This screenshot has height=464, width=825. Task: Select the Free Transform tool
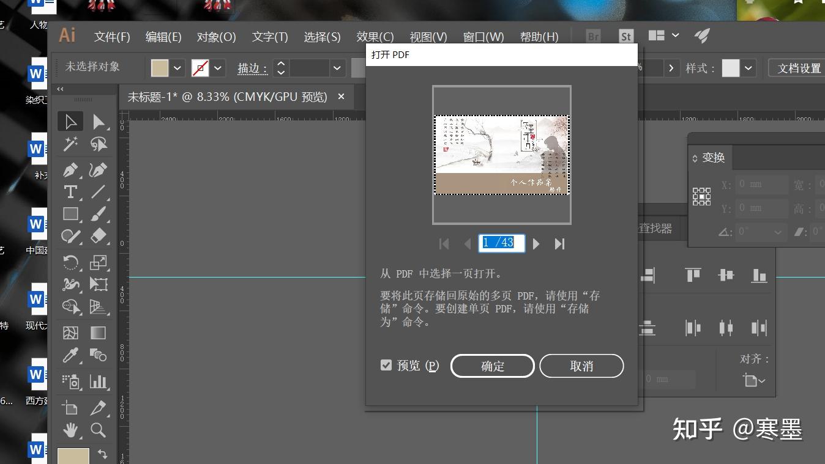pos(99,284)
